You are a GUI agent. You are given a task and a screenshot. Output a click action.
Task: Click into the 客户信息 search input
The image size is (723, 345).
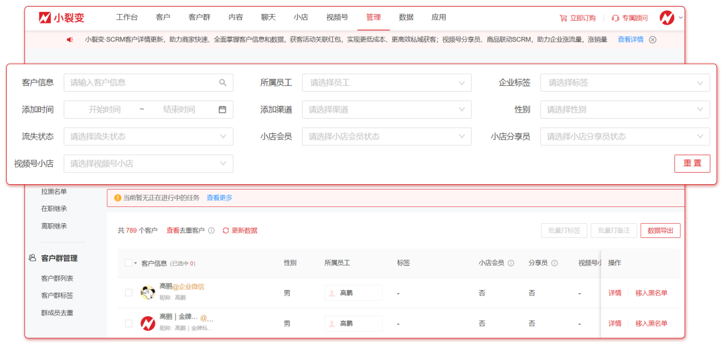[x=141, y=83]
